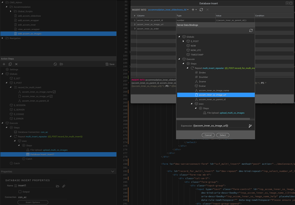Select Settings in Action Steps tree
This screenshot has height=205, width=295.
[x=12, y=69]
